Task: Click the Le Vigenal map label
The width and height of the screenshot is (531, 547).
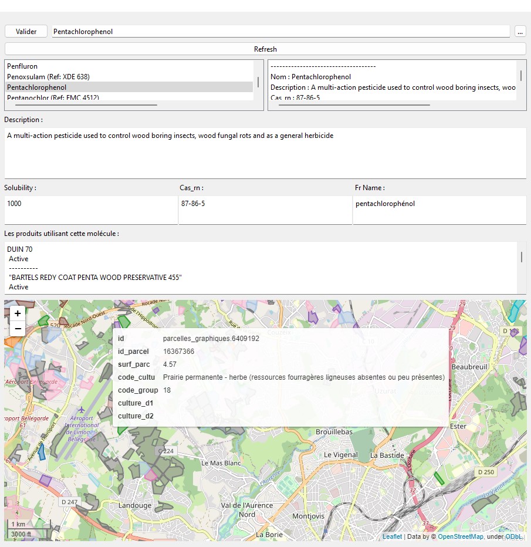Action: pyautogui.click(x=341, y=454)
